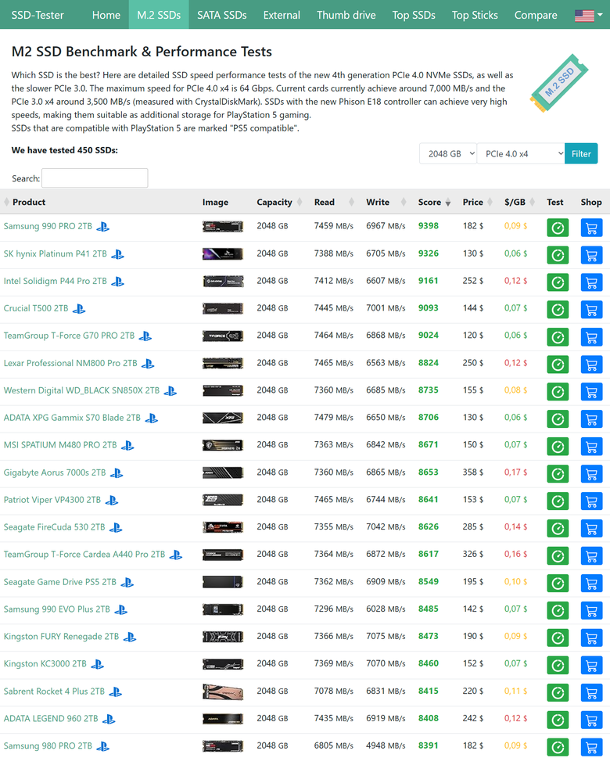Open shop cart for Seagate FireCuda 530
This screenshot has width=610, height=758.
(592, 528)
